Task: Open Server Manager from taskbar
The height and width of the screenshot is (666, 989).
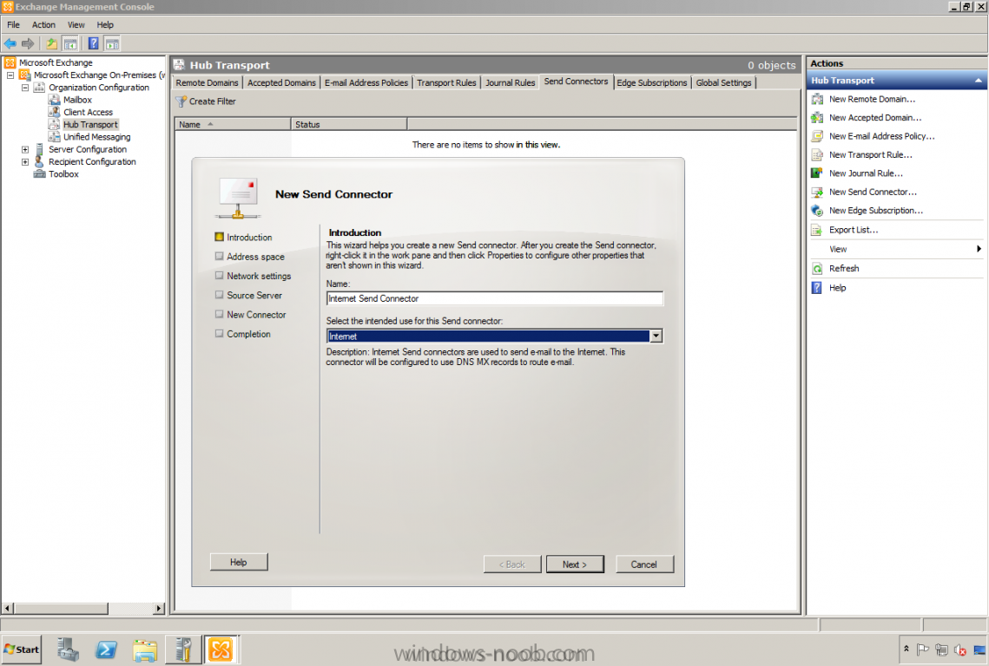Action: coord(68,650)
